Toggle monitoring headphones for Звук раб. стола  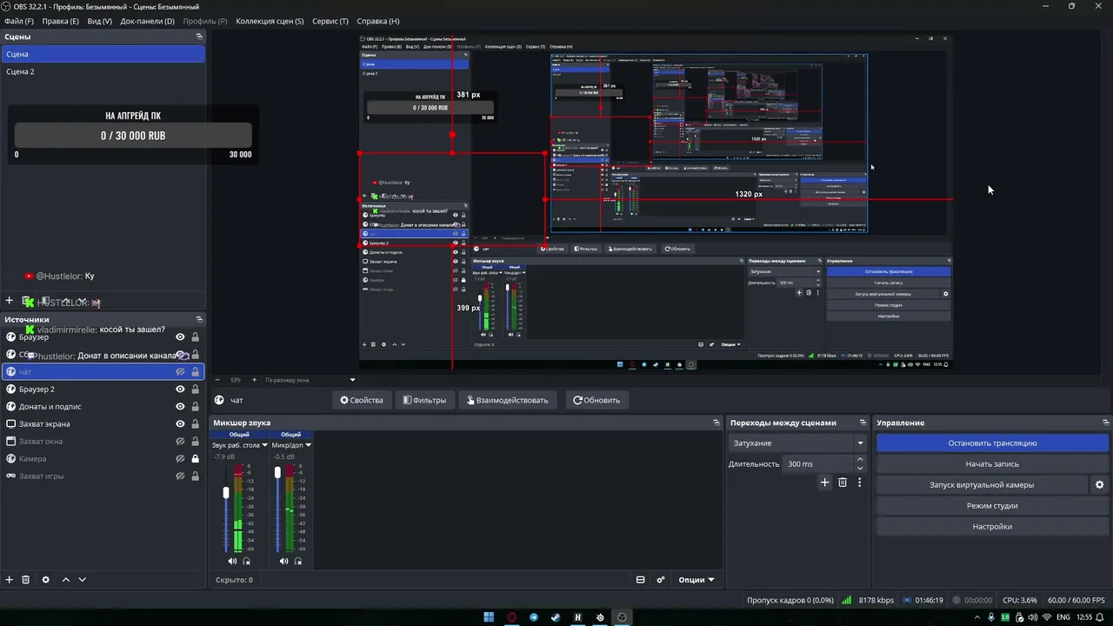247,561
